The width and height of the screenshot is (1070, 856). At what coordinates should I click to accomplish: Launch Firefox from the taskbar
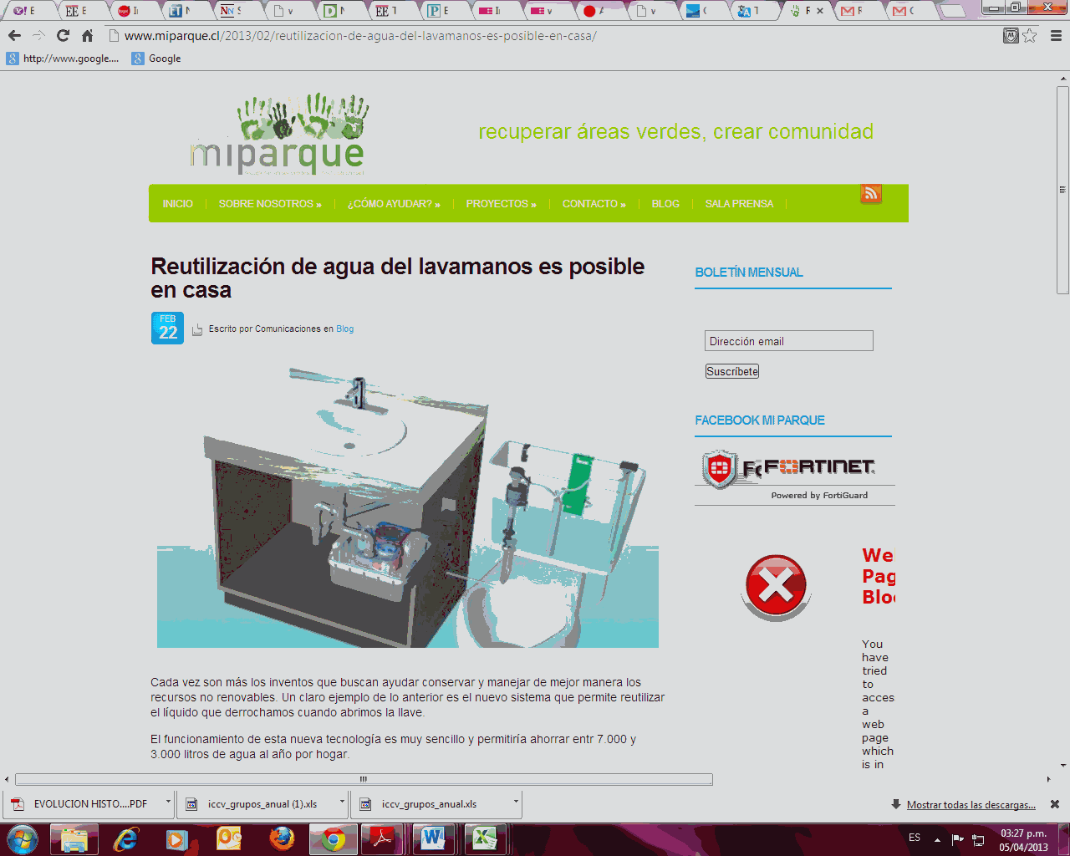(282, 838)
